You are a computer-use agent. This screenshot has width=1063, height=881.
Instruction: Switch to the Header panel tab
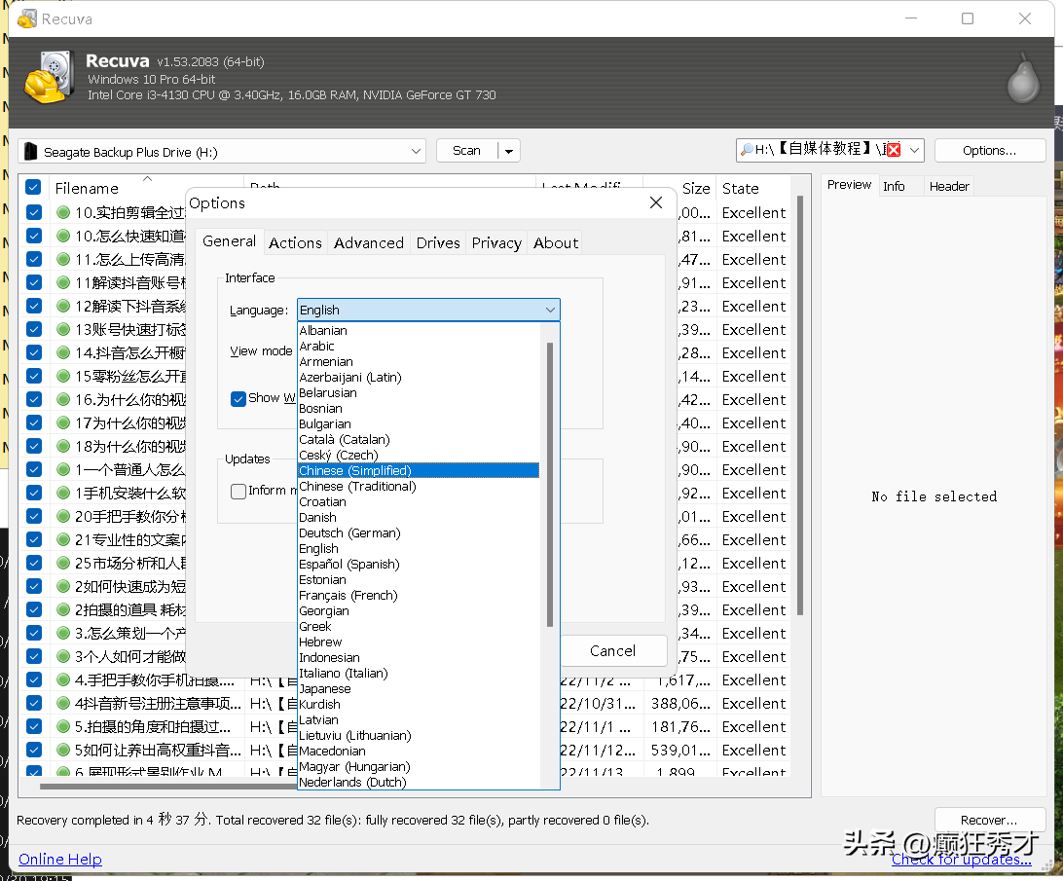(949, 186)
